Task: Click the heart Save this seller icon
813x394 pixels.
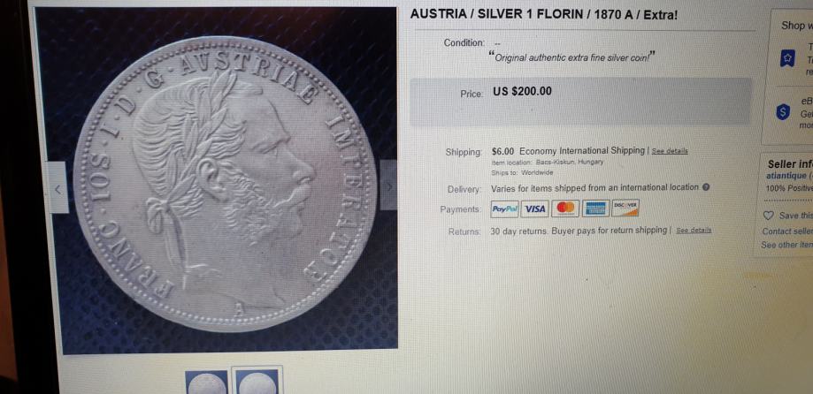Action: coord(769,216)
